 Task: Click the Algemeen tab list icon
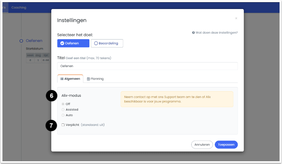(62, 79)
